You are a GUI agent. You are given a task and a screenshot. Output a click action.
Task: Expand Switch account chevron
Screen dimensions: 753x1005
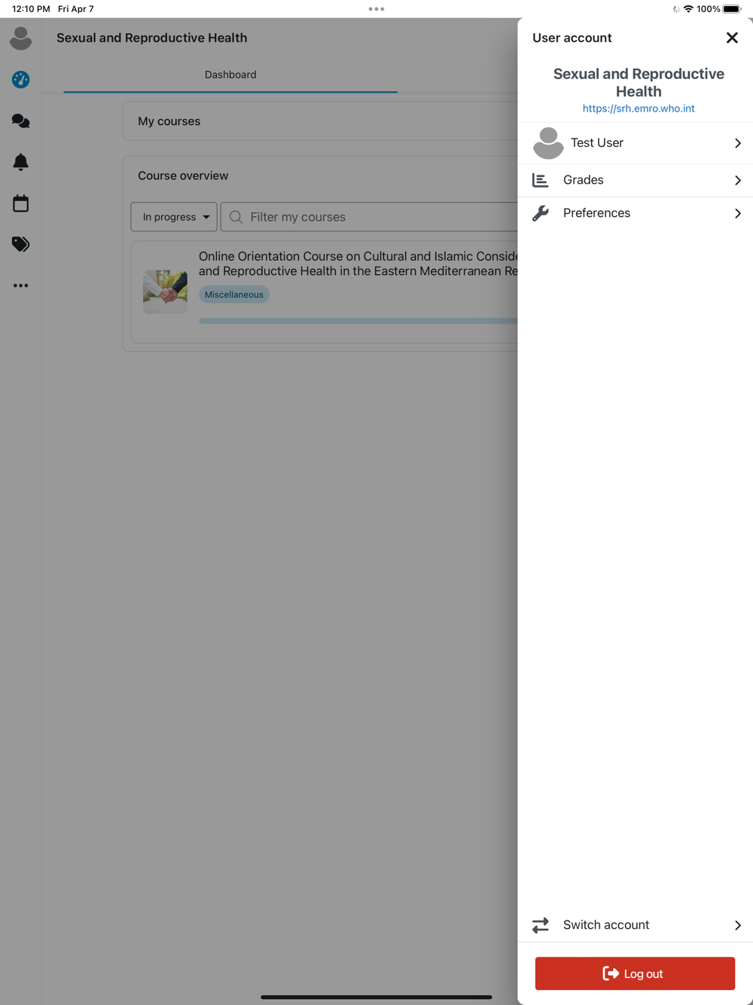pos(738,925)
